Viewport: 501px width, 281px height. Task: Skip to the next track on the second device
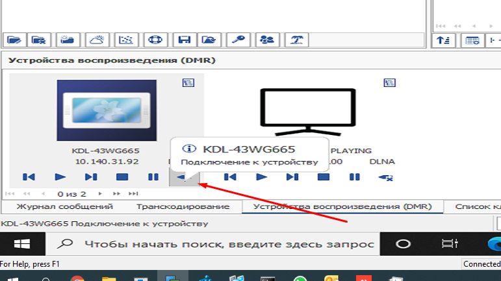(292, 177)
